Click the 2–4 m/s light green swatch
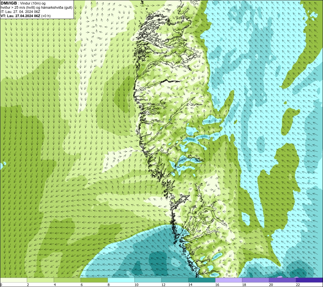This screenshot has width=323, height=287. click(40, 280)
